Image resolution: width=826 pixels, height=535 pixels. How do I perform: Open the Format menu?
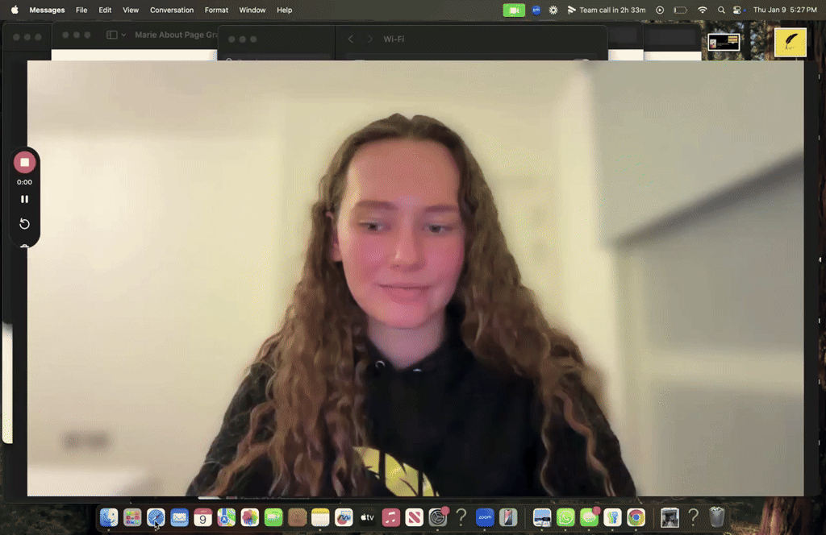tap(216, 10)
